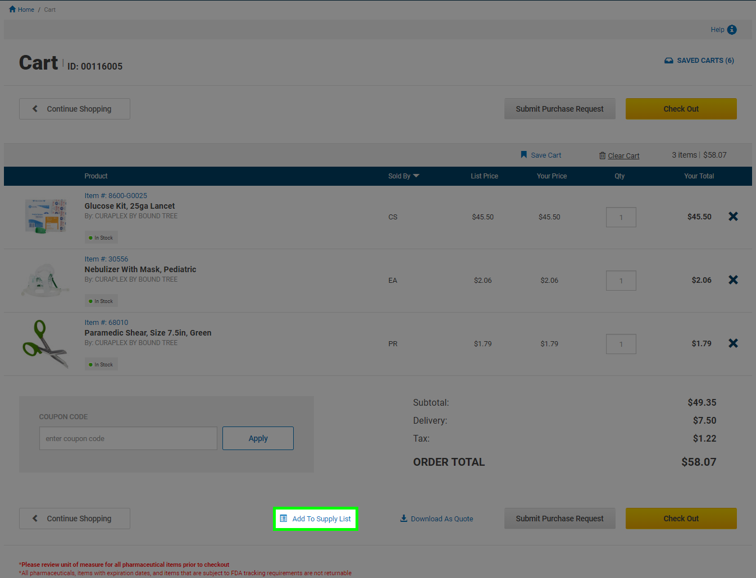Viewport: 756px width, 578px height.
Task: Remove Glucose Kit with X icon
Action: point(734,217)
